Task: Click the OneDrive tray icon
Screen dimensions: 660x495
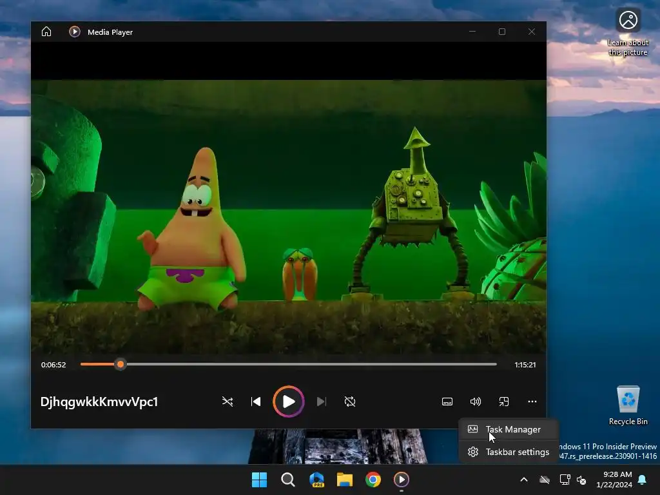Action: click(545, 480)
